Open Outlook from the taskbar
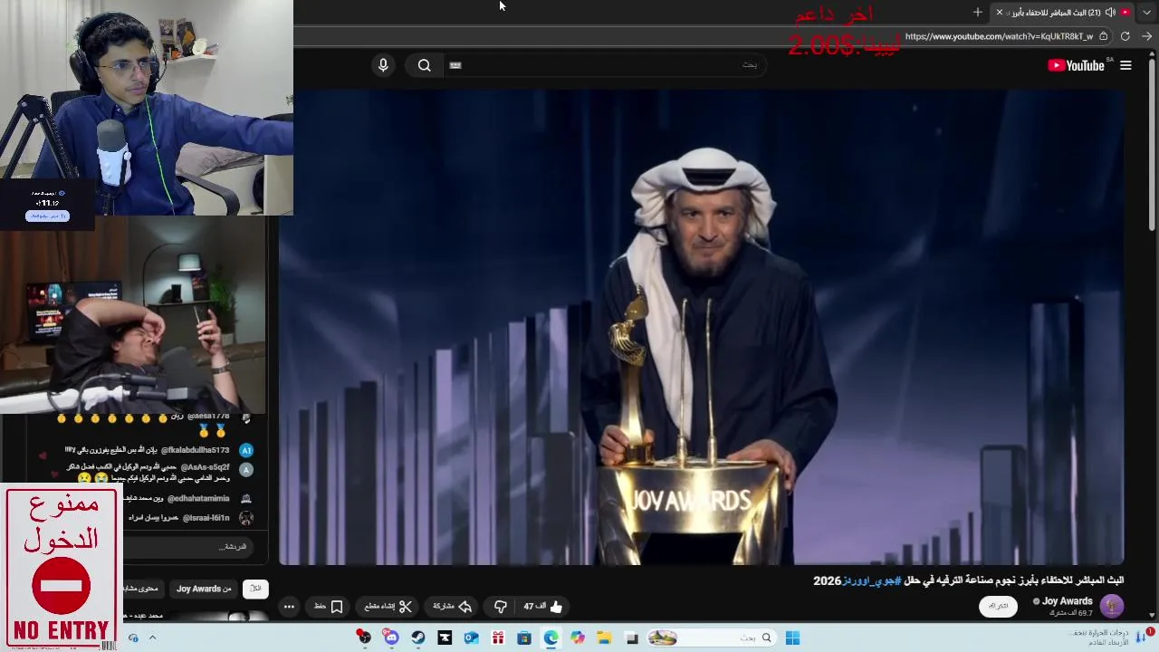The width and height of the screenshot is (1159, 652). pos(471,638)
